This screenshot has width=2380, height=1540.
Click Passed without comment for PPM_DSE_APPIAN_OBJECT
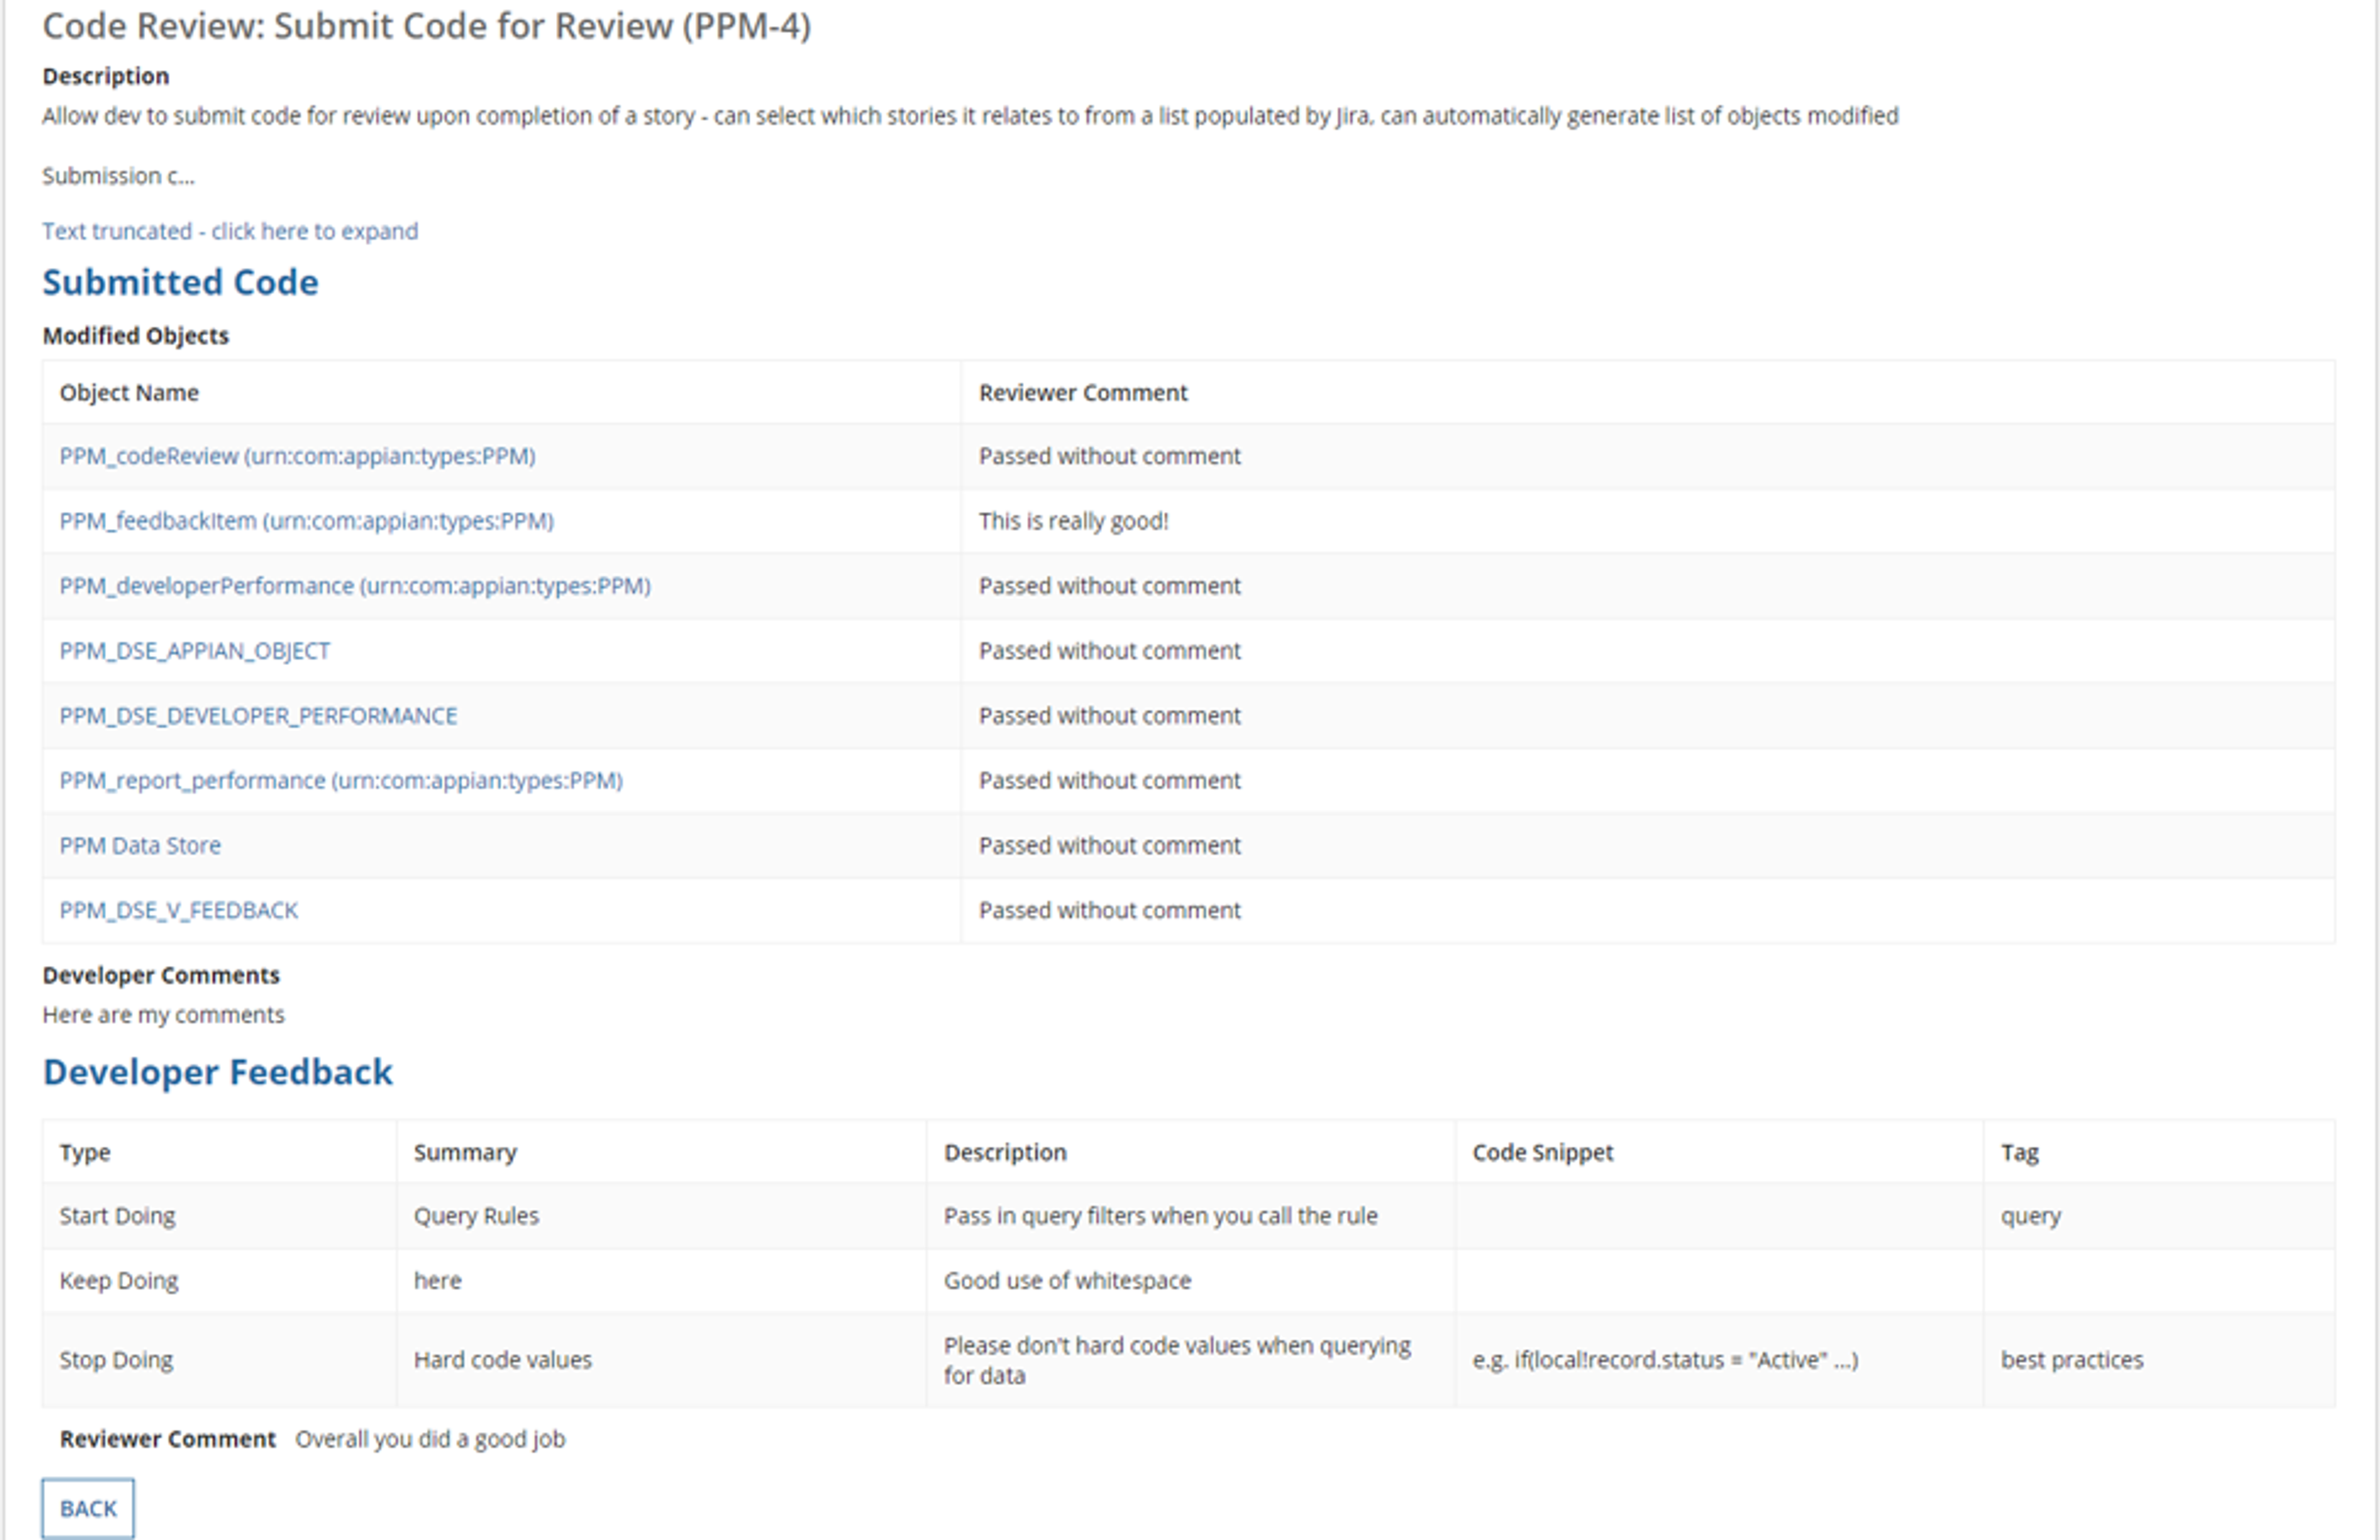pos(1109,651)
